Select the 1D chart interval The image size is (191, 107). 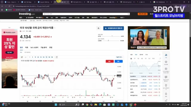click(47, 57)
